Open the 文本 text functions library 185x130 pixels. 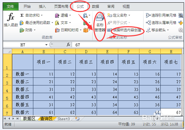[63, 23]
